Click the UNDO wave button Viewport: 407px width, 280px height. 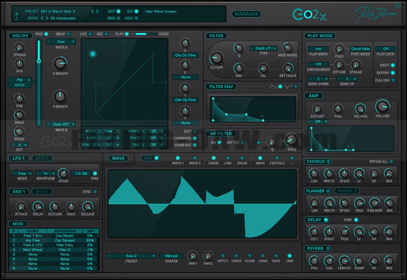point(236,256)
